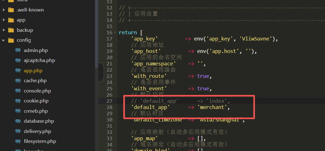Viewport: 325px width, 151px height.
Task: Expand the backup folder arrow
Action: (3, 30)
